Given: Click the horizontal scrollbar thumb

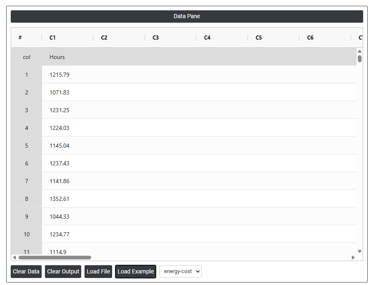Looking at the screenshot, I should 54,257.
